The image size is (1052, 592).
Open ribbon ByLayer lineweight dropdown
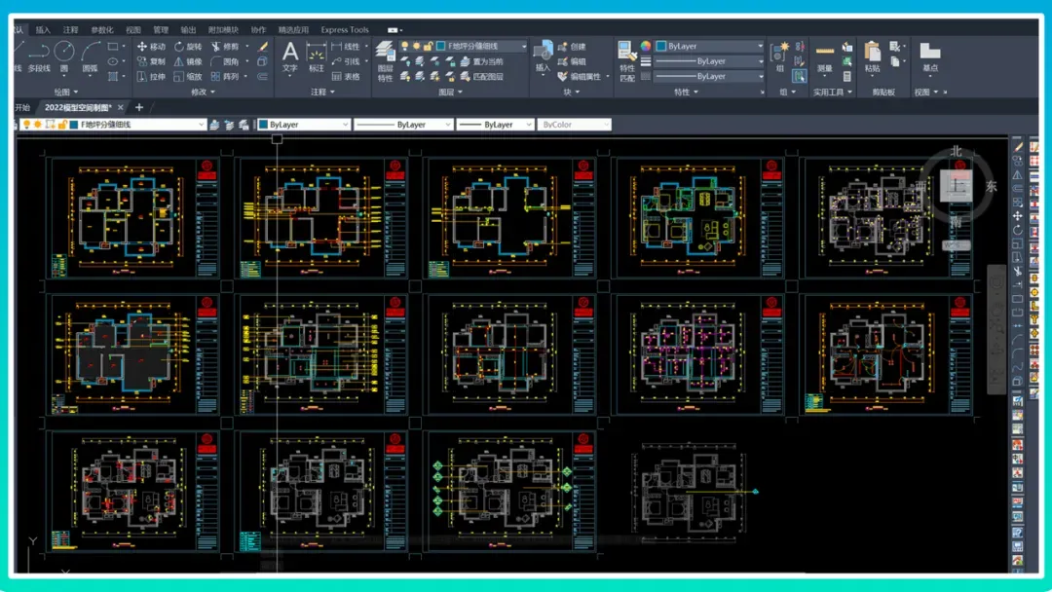pos(710,61)
